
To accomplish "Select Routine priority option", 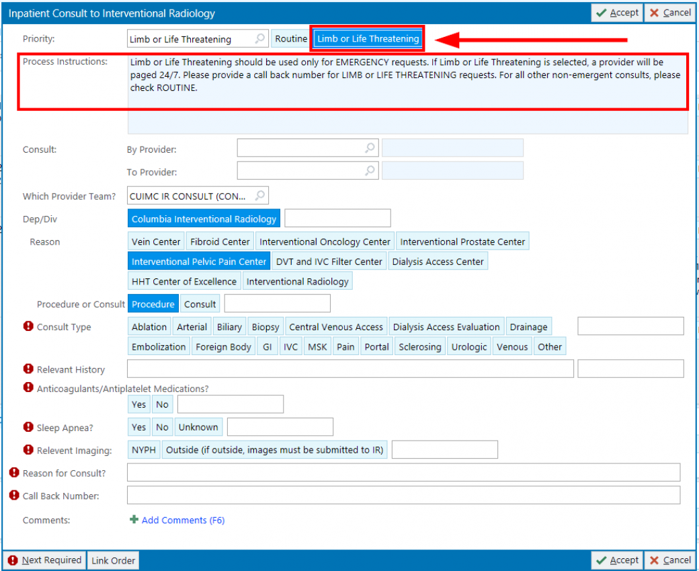I will (290, 39).
